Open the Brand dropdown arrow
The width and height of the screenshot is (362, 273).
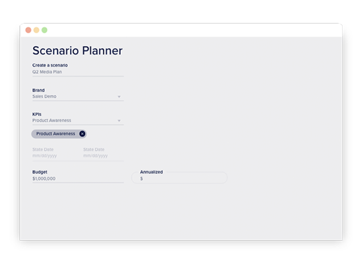coord(119,97)
